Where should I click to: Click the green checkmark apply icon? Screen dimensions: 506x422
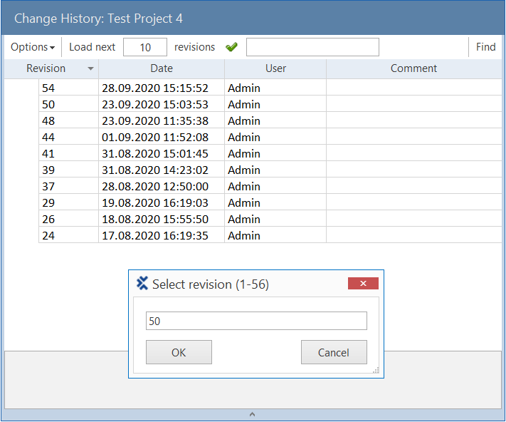[231, 47]
